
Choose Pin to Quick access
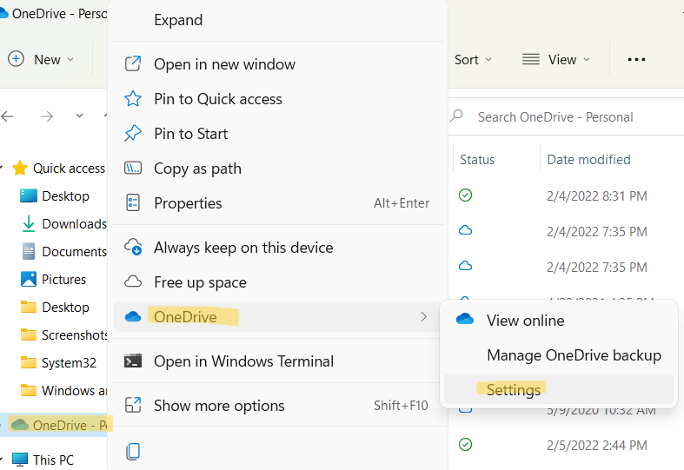tap(277, 99)
